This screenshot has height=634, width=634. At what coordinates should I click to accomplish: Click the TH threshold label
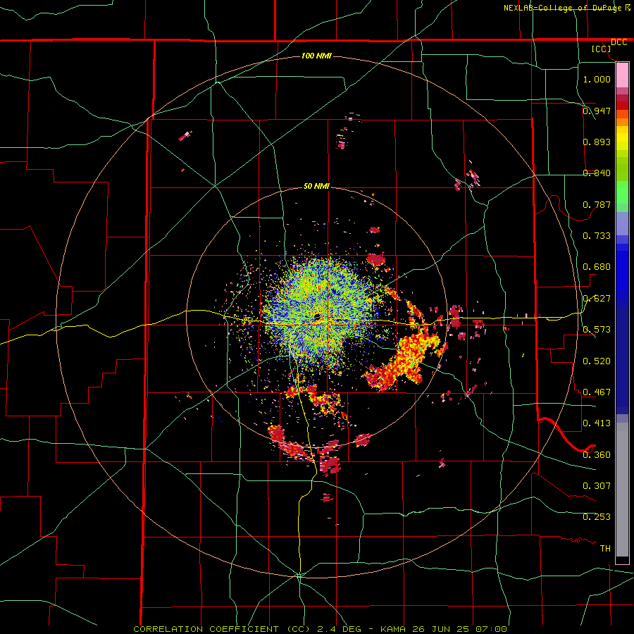(x=605, y=549)
